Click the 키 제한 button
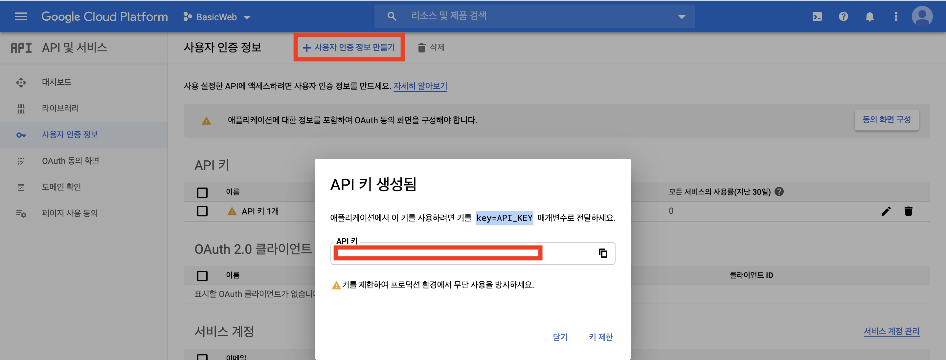 coord(600,336)
